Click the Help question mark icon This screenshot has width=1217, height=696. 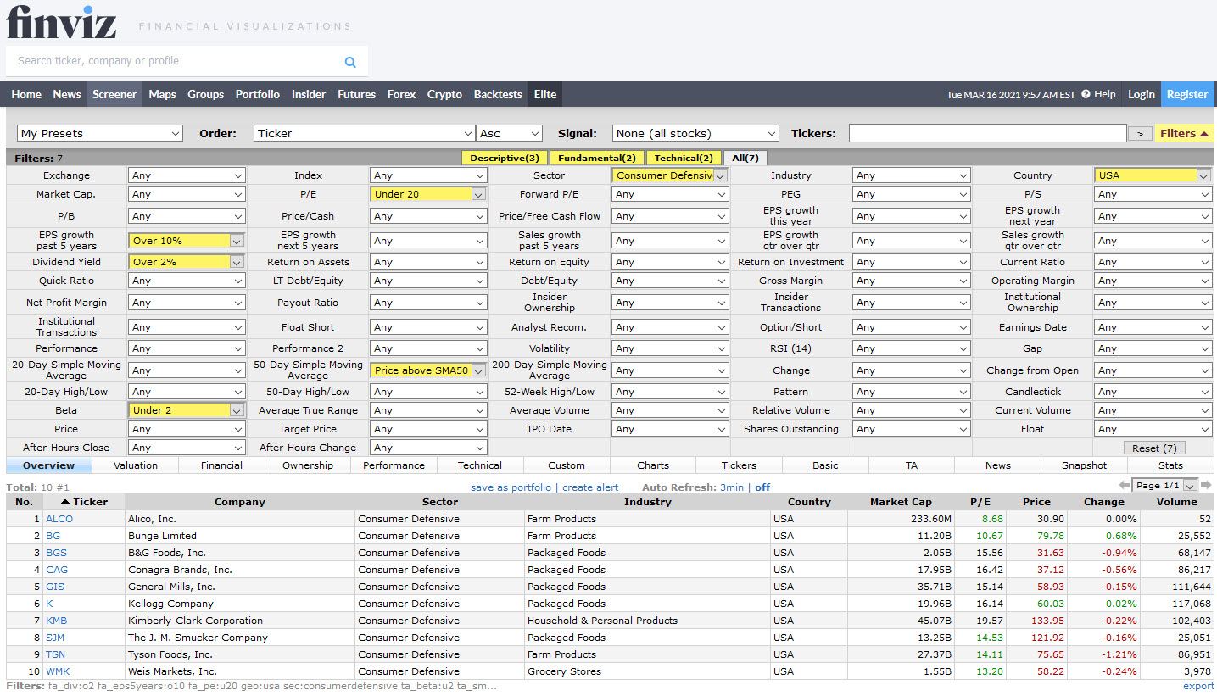tap(1086, 95)
